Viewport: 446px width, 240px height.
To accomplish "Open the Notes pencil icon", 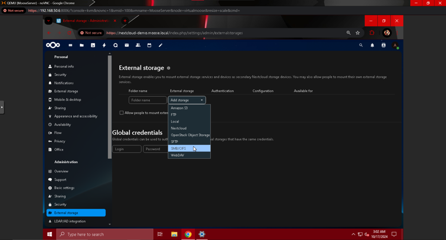I will [x=161, y=45].
